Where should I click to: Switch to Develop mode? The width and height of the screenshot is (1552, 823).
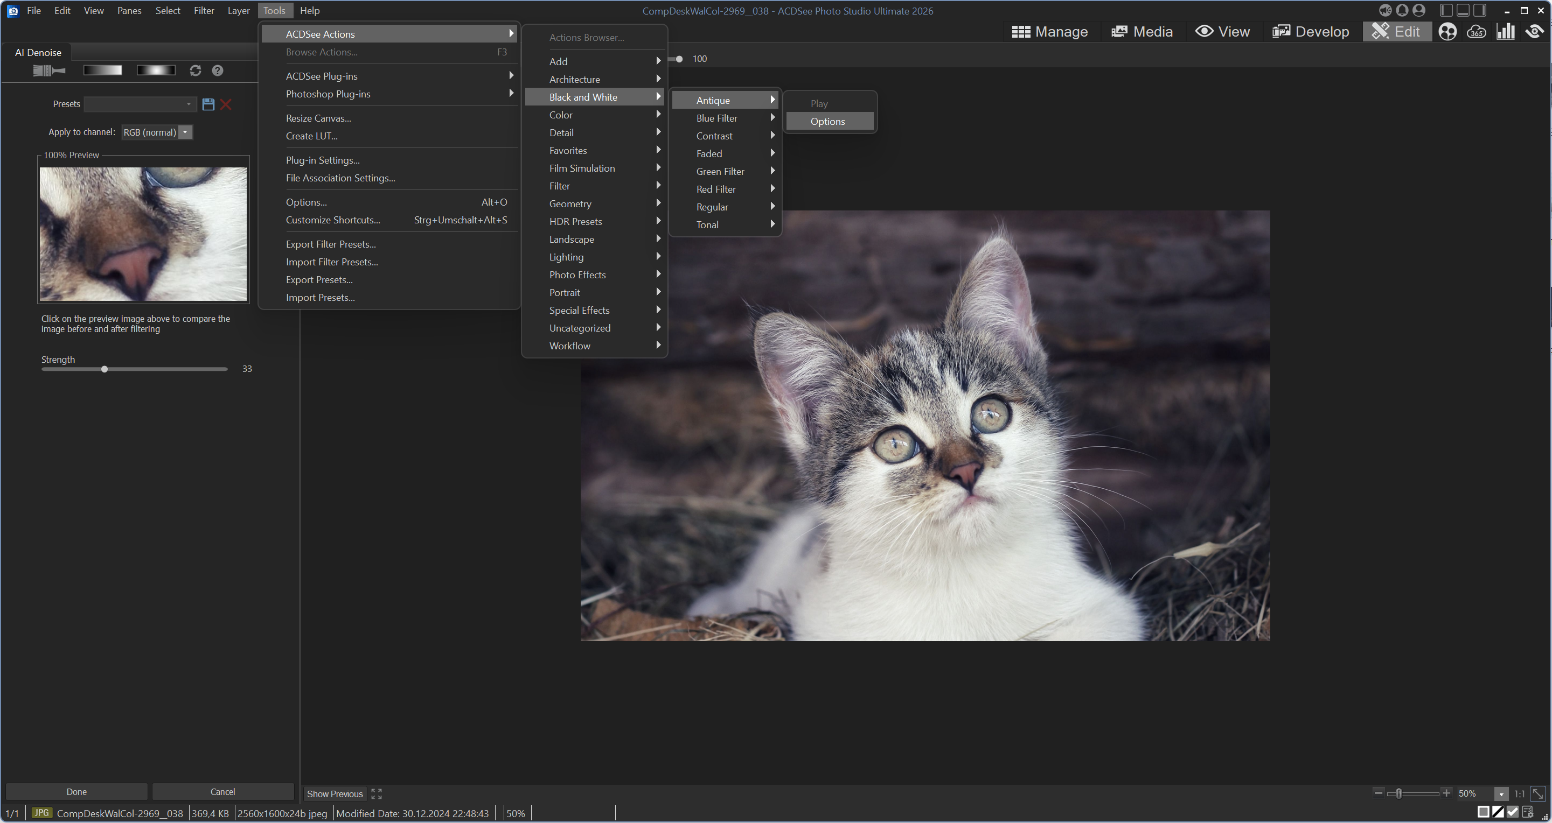pos(1311,31)
